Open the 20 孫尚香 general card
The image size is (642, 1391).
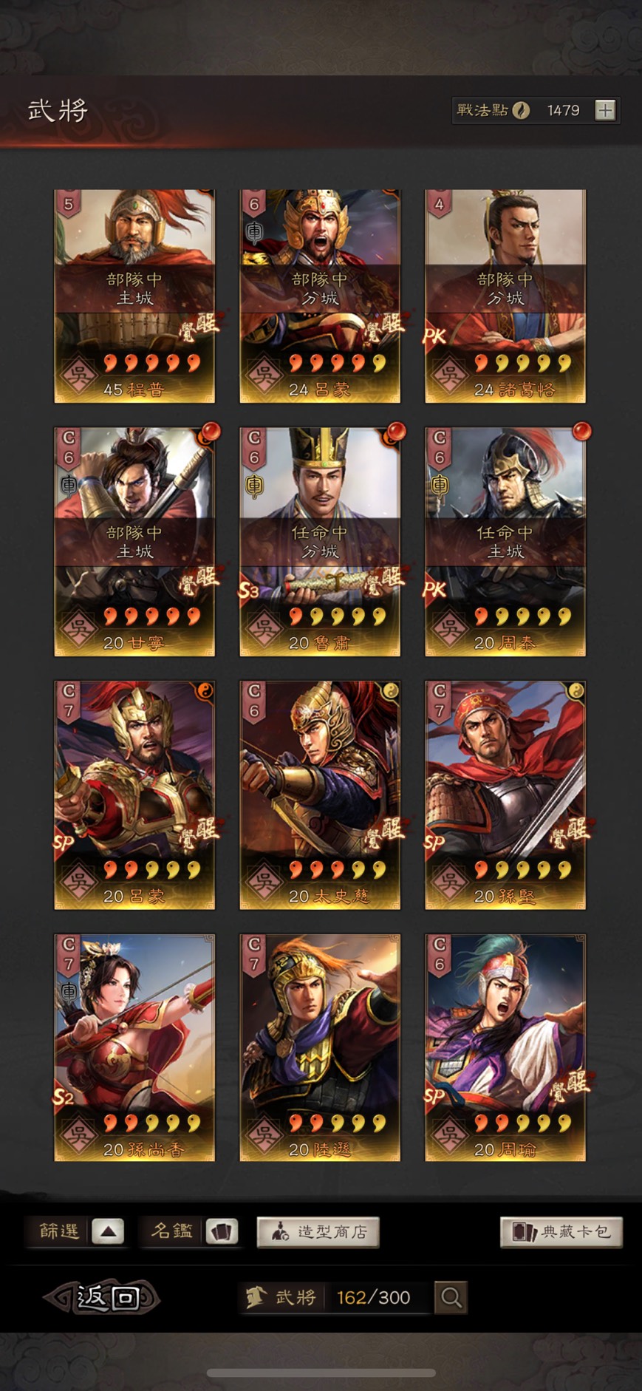point(134,1047)
